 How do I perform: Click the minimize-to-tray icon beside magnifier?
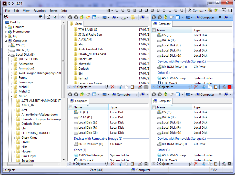230,11
